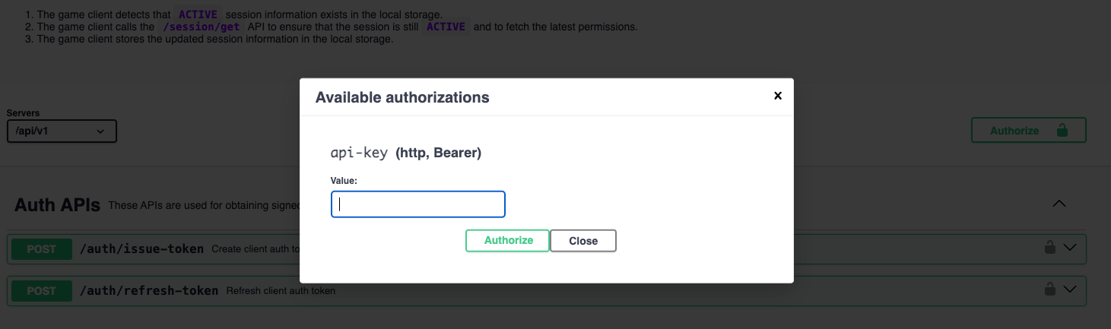
Task: Close the Available authorizations dialog with X
Action: [777, 96]
